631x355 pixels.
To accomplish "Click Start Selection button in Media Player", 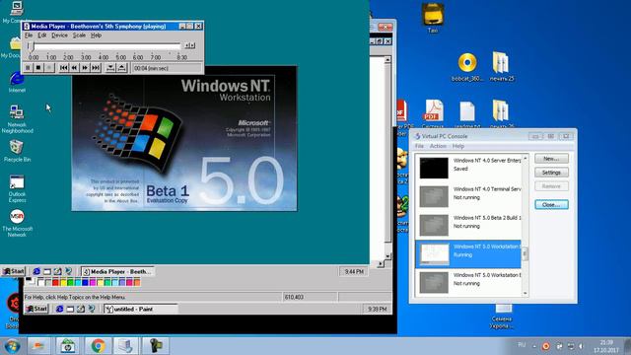I will [110, 68].
